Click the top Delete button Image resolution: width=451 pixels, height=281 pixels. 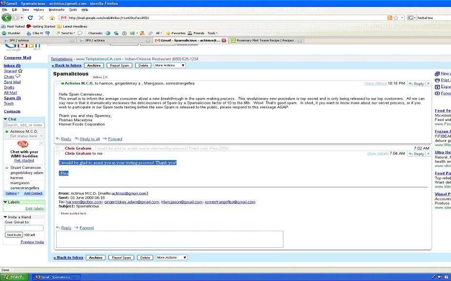click(143, 65)
